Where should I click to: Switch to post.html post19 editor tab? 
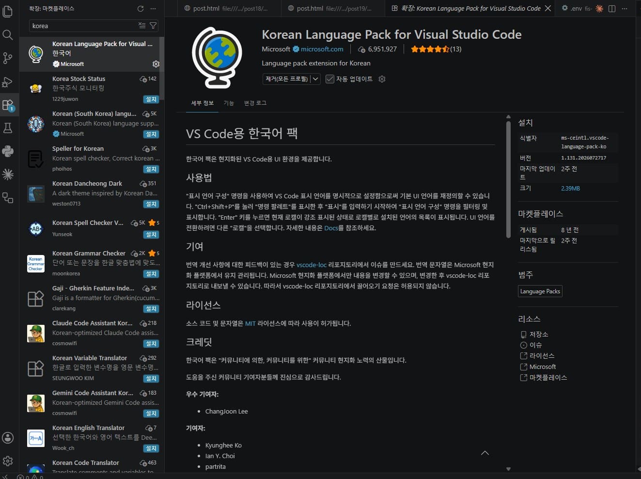click(332, 9)
